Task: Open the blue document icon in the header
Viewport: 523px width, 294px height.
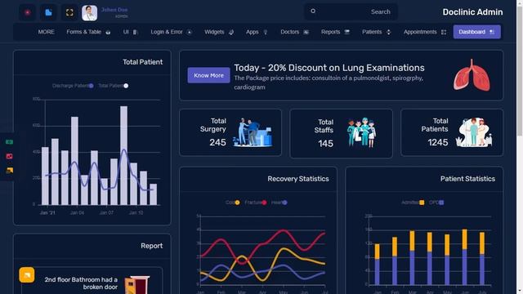Action: pos(48,13)
